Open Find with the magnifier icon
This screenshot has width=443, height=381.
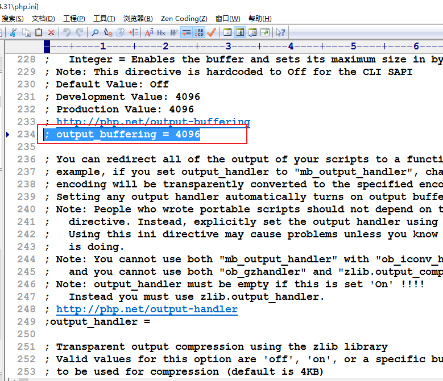pyautogui.click(x=95, y=32)
